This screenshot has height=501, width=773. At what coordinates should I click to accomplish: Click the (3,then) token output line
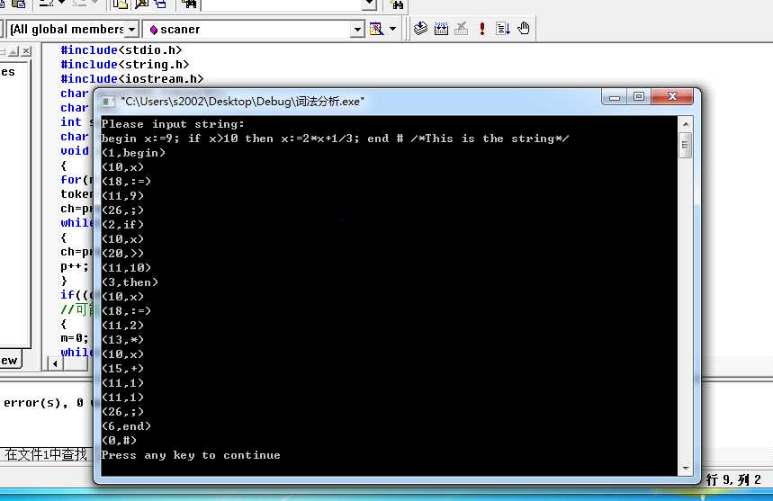pos(130,282)
